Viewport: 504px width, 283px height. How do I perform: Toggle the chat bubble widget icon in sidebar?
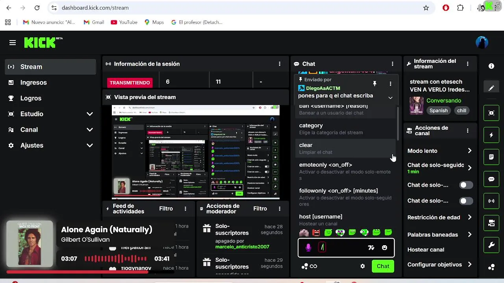[491, 179]
